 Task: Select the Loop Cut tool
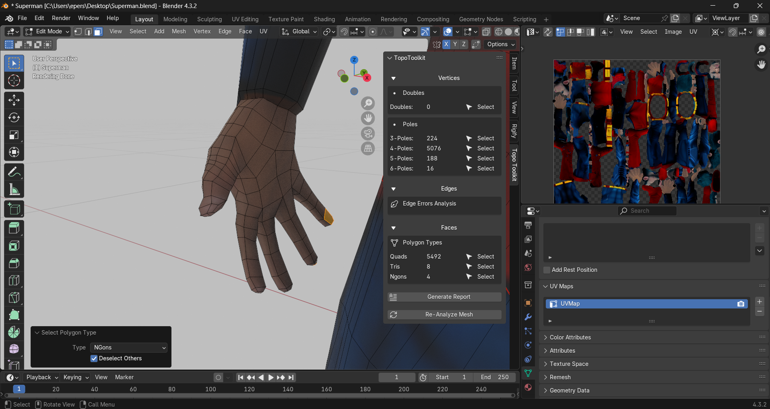point(14,280)
